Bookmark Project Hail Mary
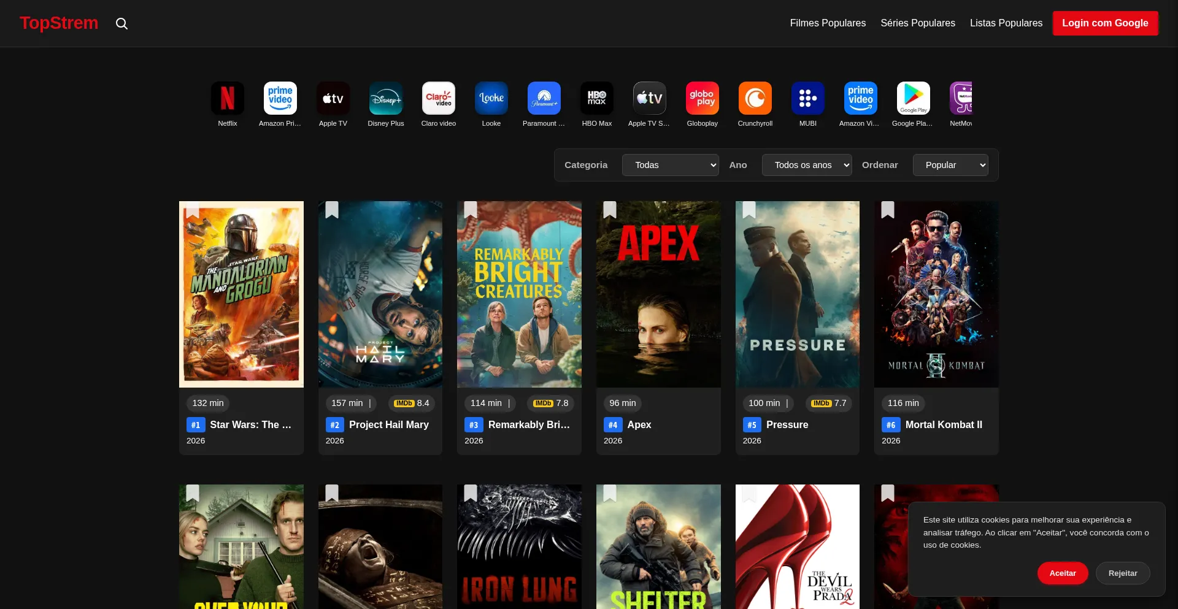 [332, 210]
